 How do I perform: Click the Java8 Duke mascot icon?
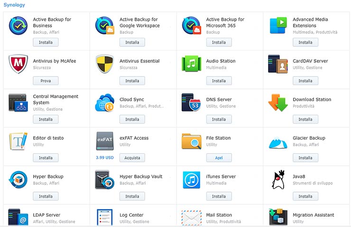(x=278, y=179)
